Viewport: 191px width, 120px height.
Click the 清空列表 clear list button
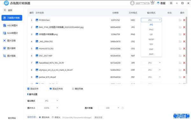pyautogui.click(x=77, y=89)
